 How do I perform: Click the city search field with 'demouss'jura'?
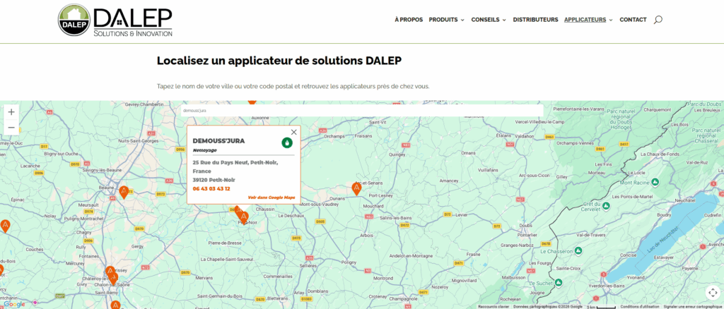coord(361,111)
